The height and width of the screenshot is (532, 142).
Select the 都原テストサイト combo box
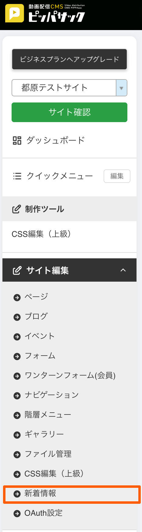click(x=69, y=88)
